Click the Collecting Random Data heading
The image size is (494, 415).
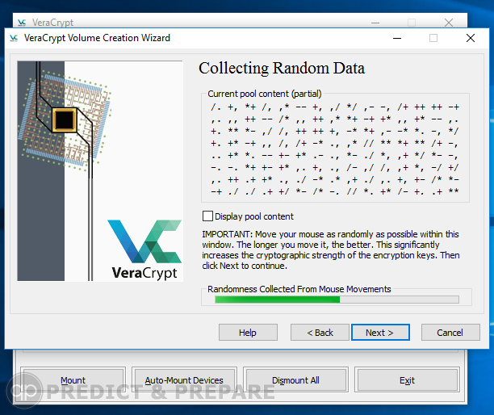pos(282,68)
